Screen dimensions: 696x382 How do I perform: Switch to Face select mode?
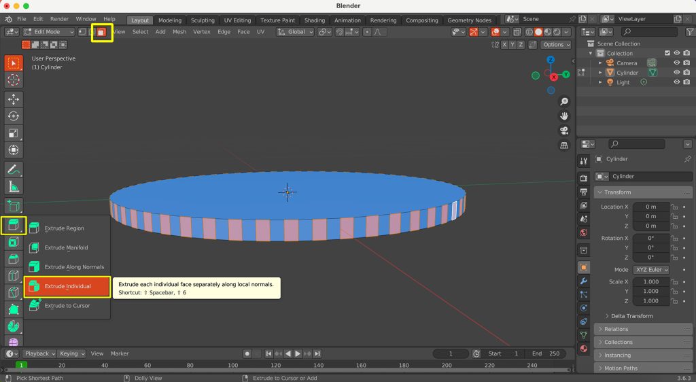[102, 32]
